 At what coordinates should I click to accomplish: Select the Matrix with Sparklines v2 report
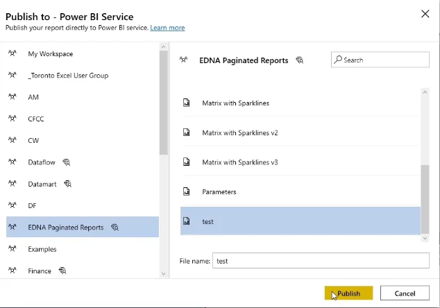pos(301,132)
